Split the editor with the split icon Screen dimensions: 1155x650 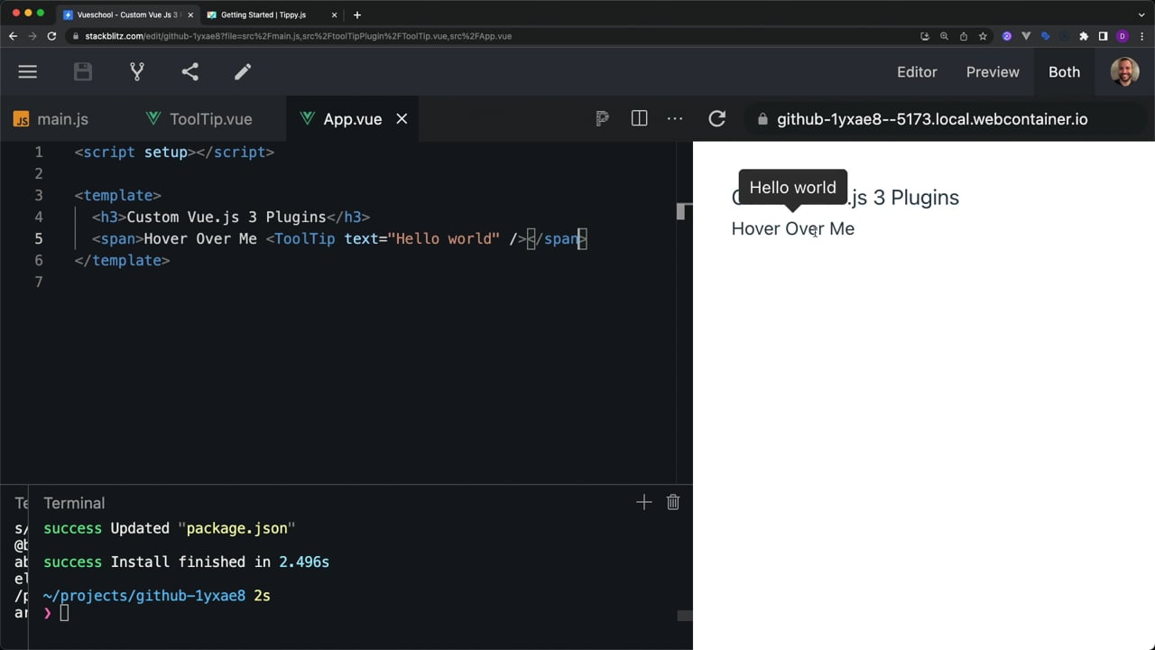click(639, 118)
